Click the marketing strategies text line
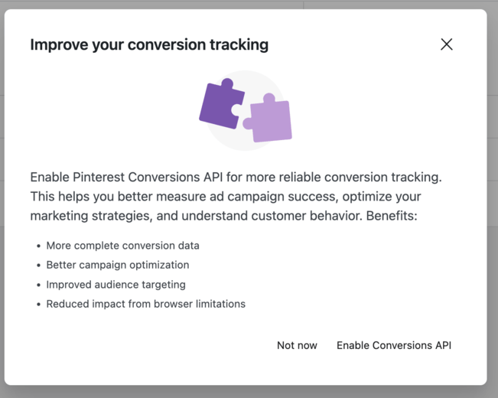The image size is (498, 398). [x=223, y=216]
